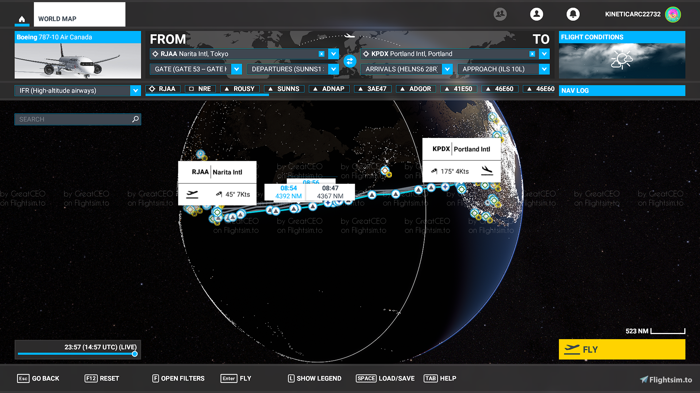Image resolution: width=700 pixels, height=393 pixels.
Task: Select the ADNAP waypoint
Action: point(329,89)
